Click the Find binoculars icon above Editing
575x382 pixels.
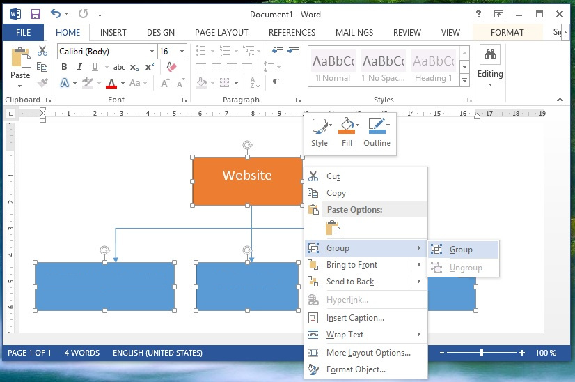(490, 54)
